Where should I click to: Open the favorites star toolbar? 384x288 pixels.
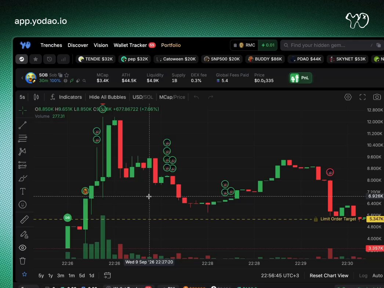pyautogui.click(x=25, y=274)
